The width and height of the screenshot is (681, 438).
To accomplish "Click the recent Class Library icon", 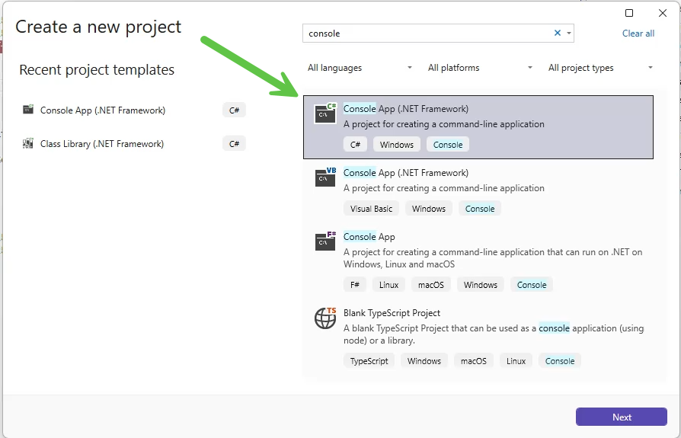I will point(28,144).
